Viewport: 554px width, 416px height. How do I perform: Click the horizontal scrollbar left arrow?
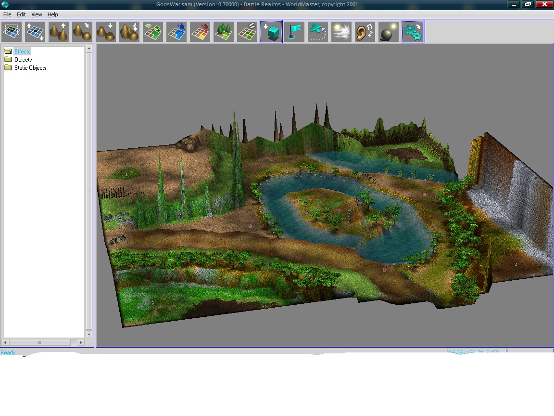click(x=5, y=342)
